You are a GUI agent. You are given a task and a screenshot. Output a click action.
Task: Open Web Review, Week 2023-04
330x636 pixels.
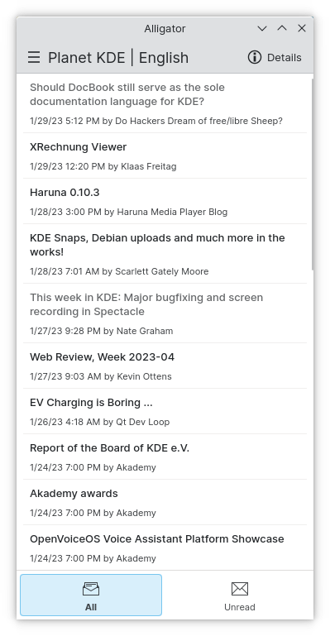pyautogui.click(x=165, y=366)
